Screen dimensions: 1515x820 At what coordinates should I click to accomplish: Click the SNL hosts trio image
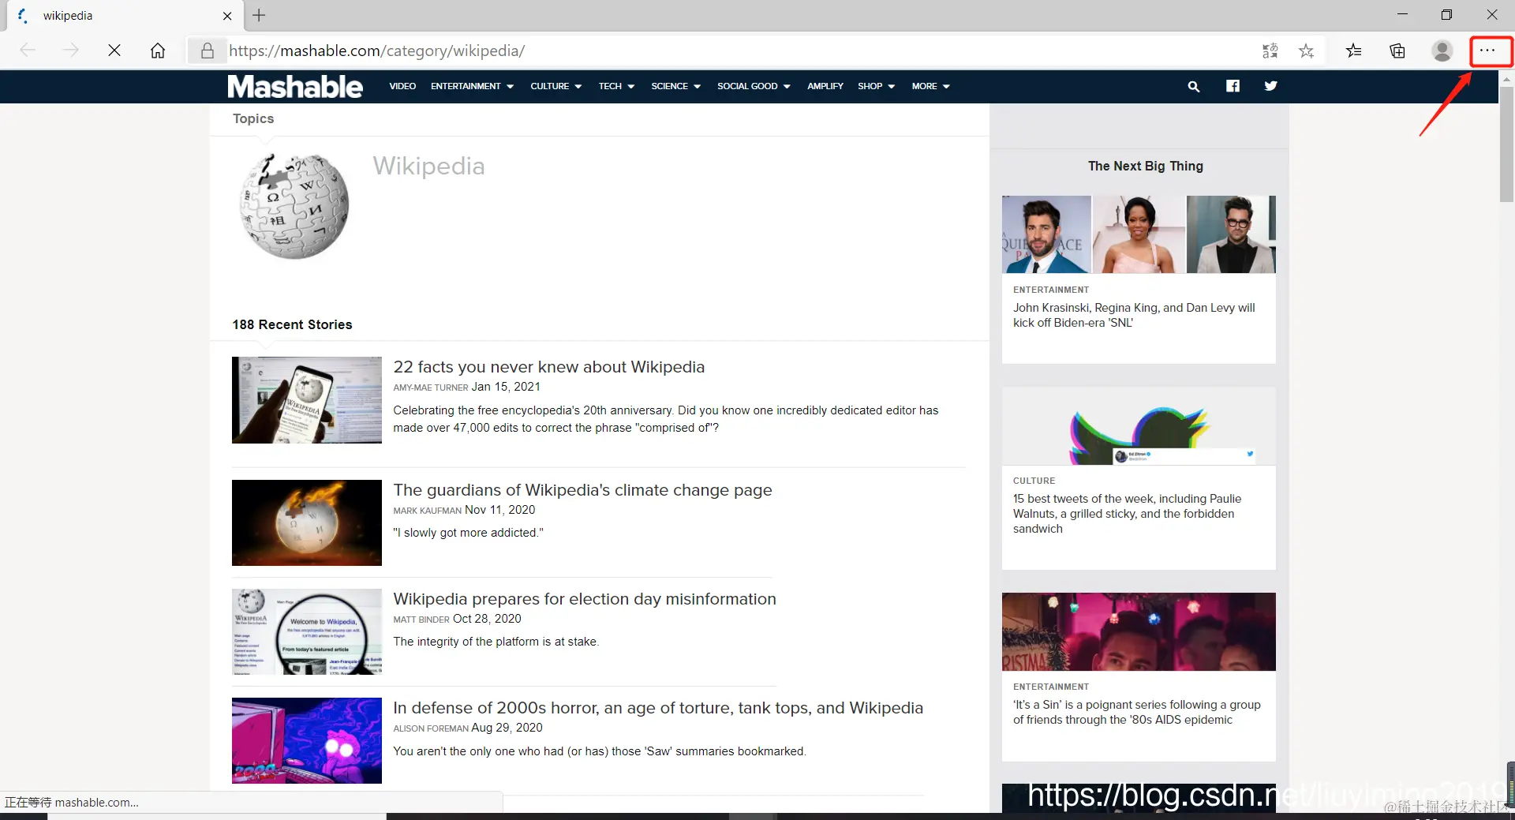[x=1139, y=234]
